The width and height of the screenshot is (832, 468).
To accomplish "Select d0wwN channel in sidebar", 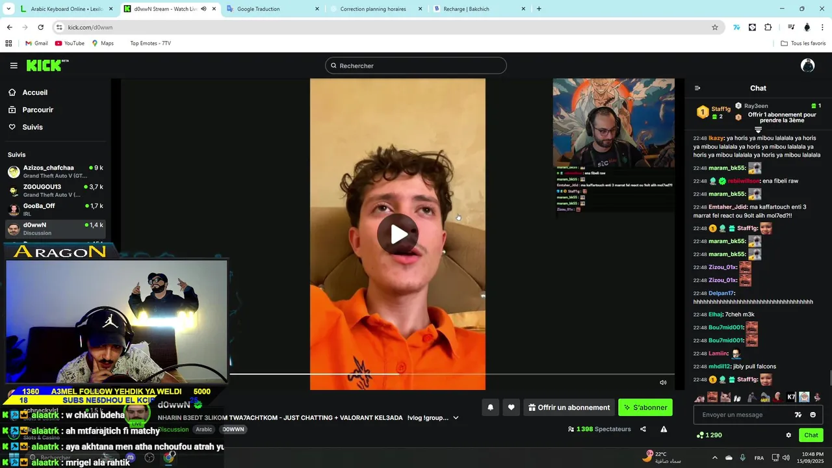I will coord(55,228).
